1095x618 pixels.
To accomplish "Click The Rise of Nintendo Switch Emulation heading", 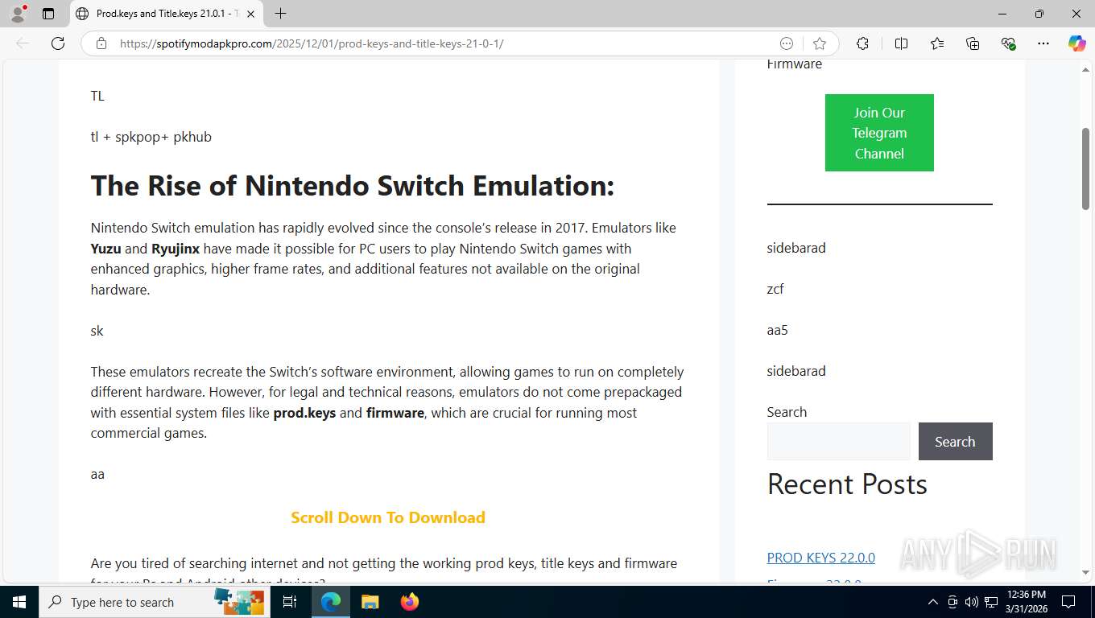I will tap(353, 186).
